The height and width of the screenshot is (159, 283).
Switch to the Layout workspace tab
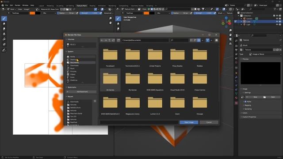[41, 6]
